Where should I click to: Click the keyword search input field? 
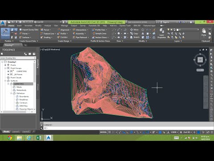[x=141, y=22]
